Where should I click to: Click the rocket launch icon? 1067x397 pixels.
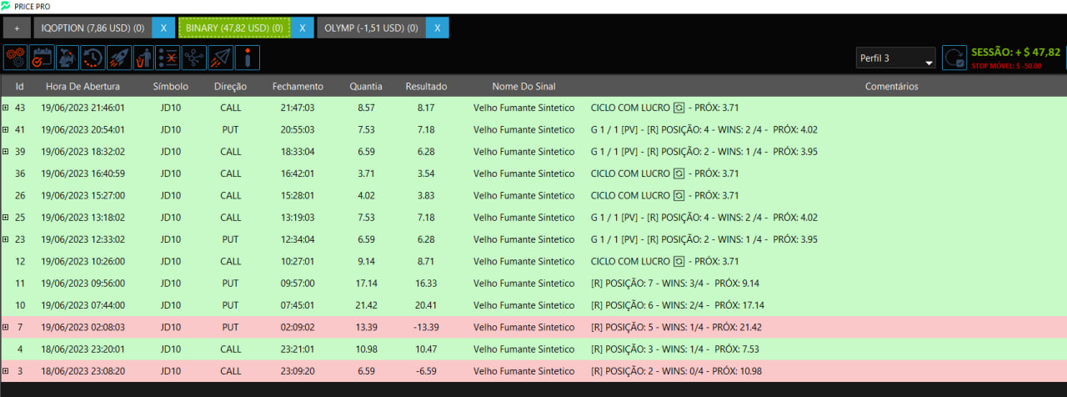(118, 58)
